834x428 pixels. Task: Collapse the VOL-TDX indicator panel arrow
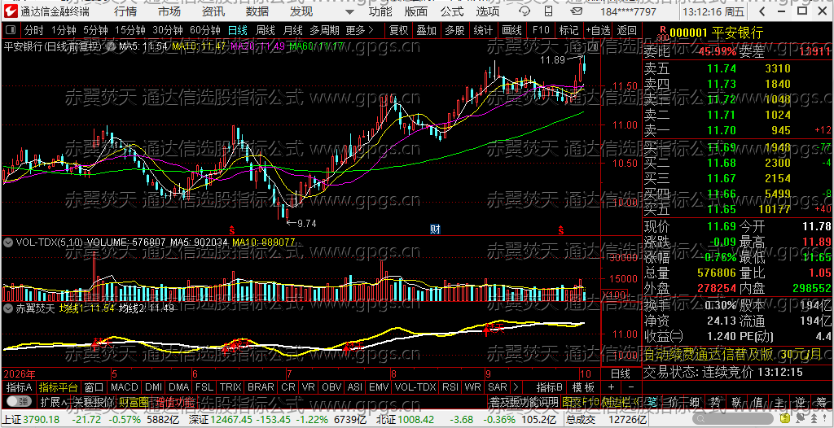pyautogui.click(x=8, y=242)
